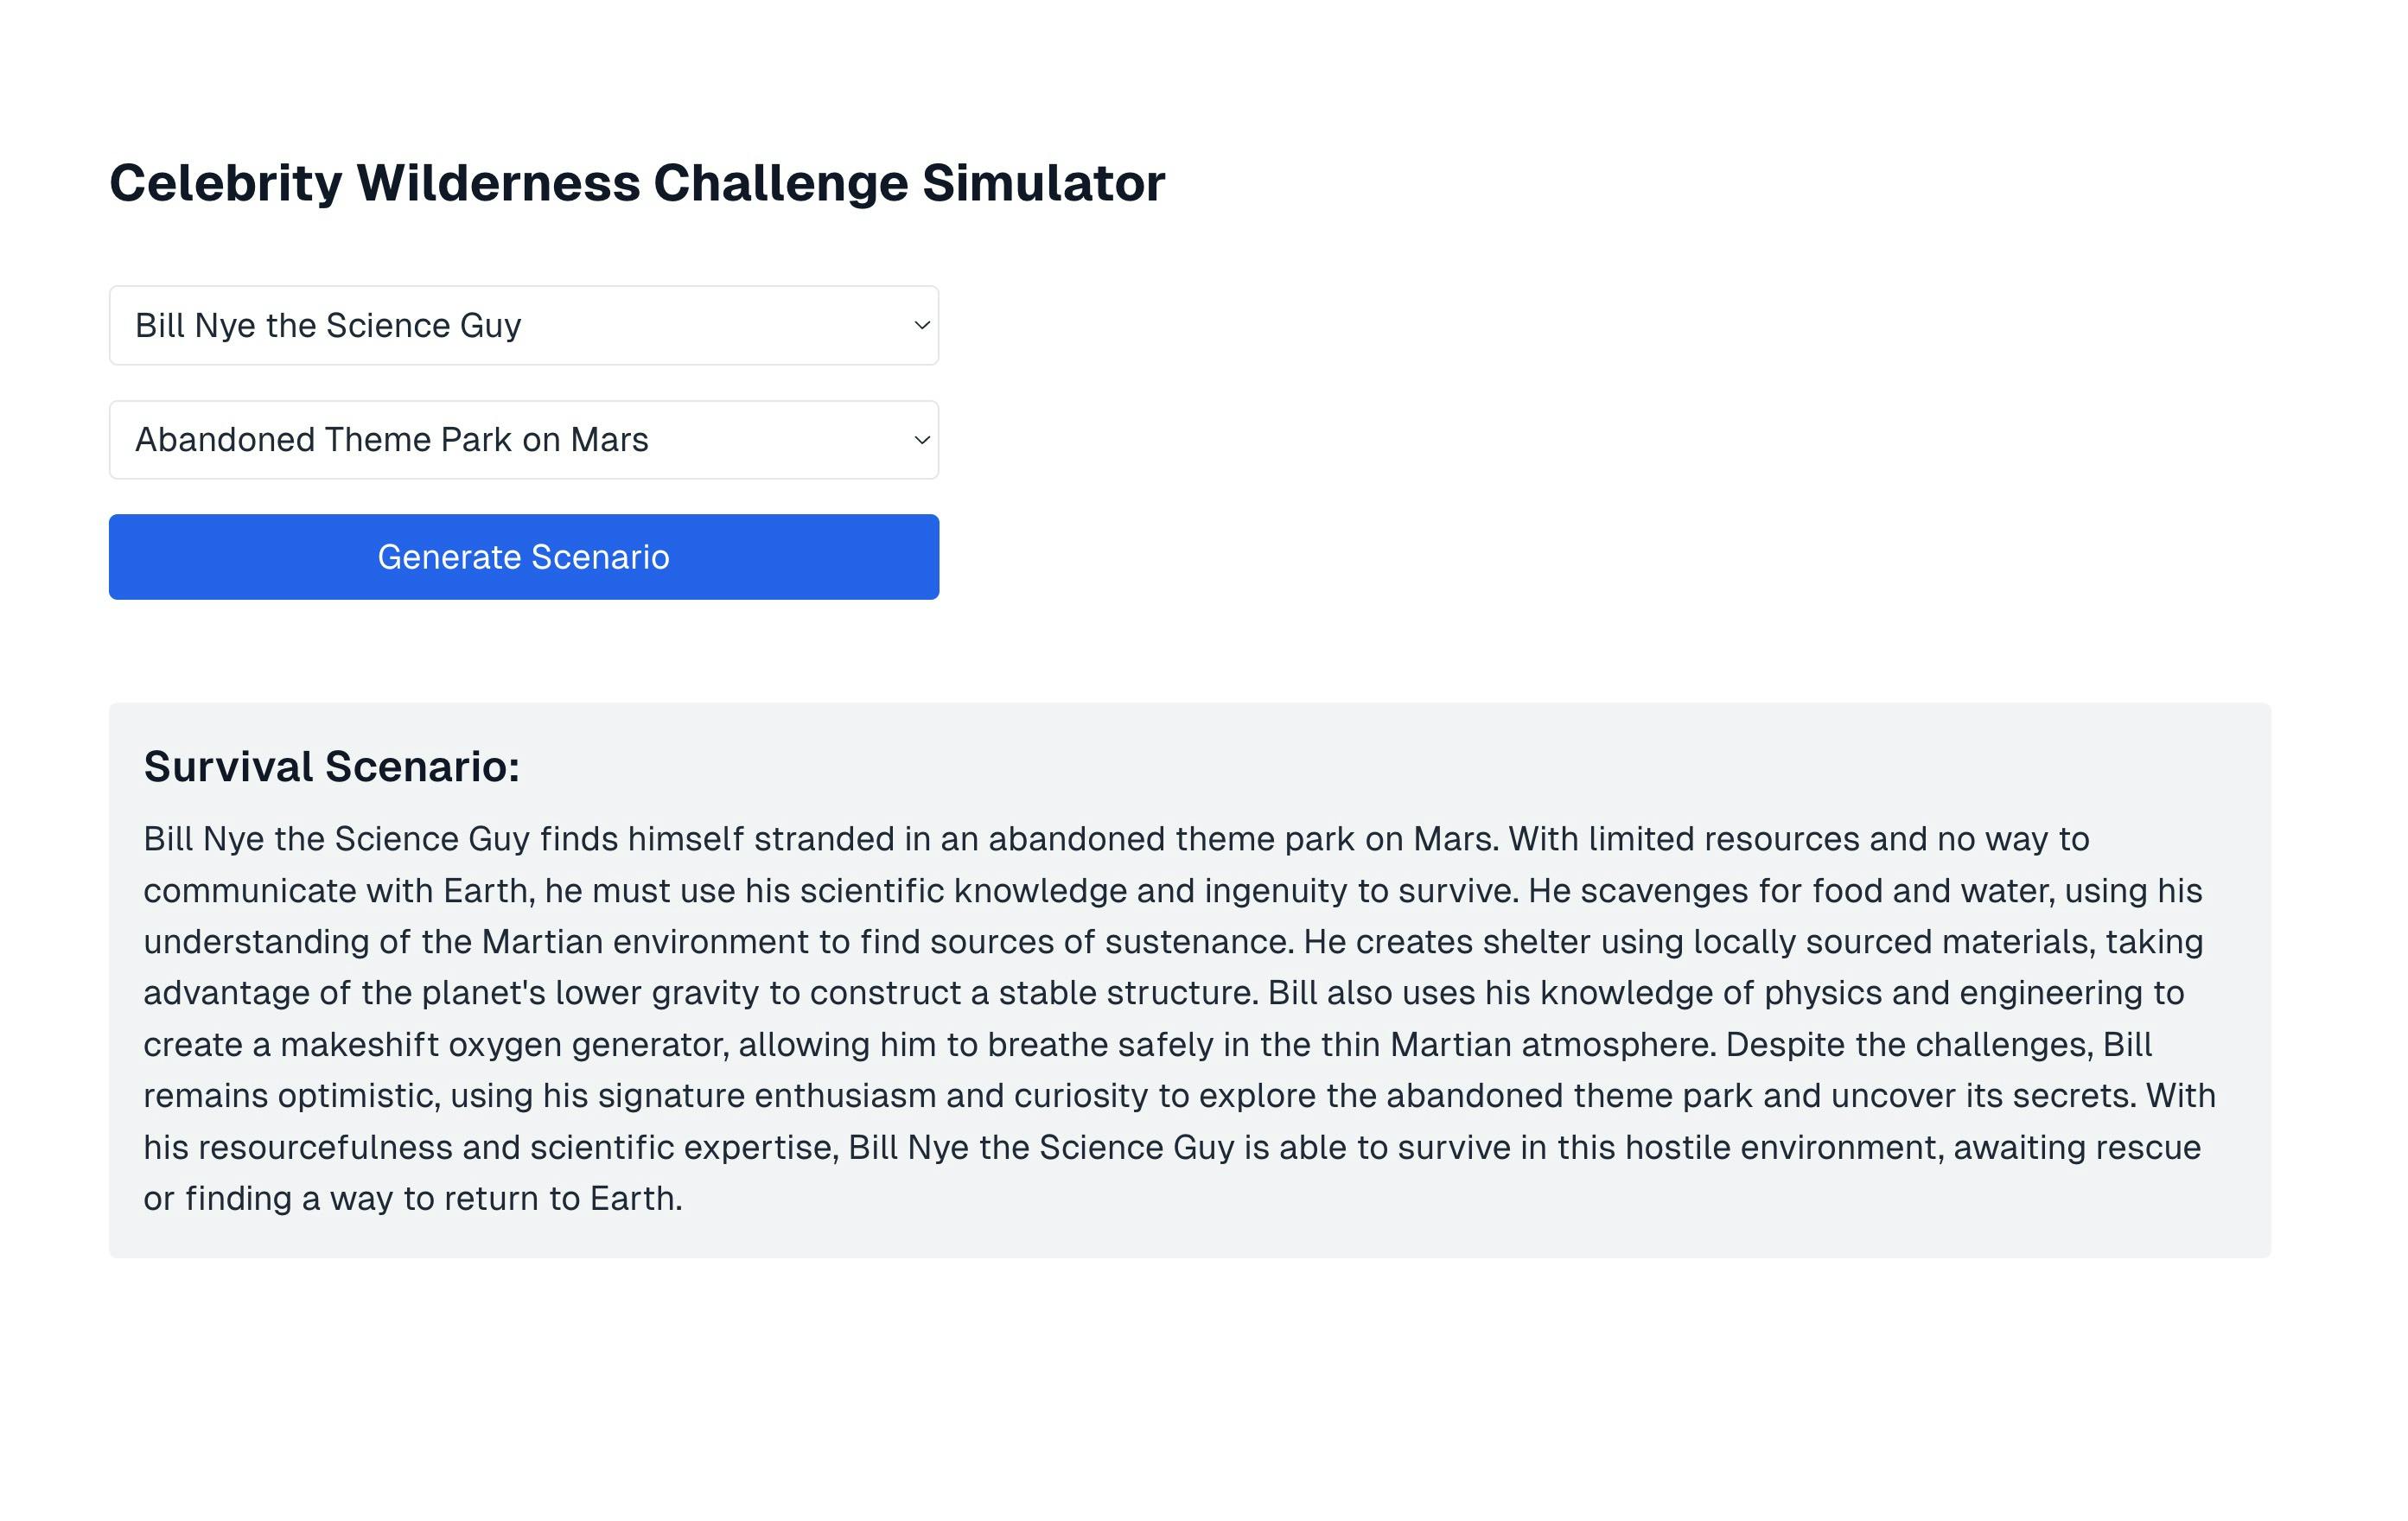Open the Abandoned Theme Park location dropdown

click(x=523, y=440)
